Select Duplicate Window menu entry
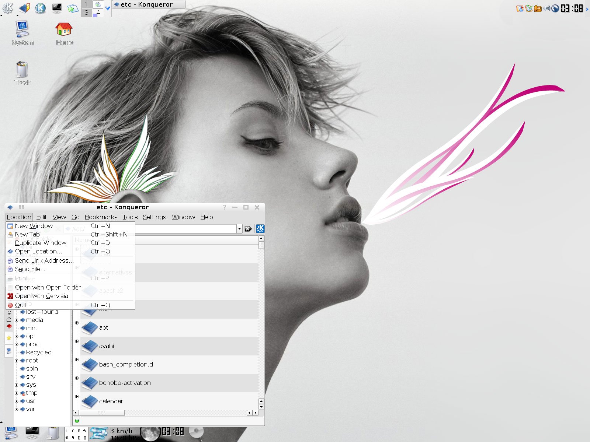Viewport: 590px width, 442px height. (71, 243)
